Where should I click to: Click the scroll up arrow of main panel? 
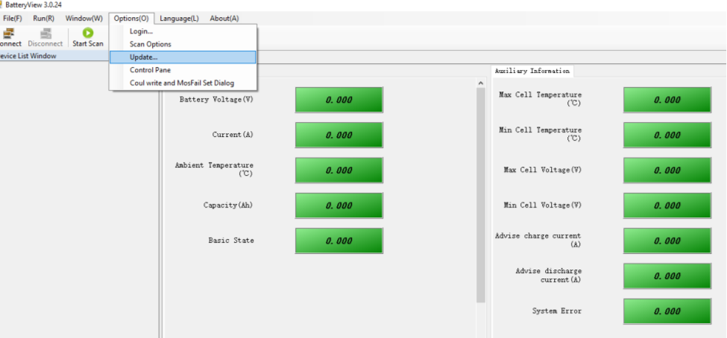click(x=480, y=83)
